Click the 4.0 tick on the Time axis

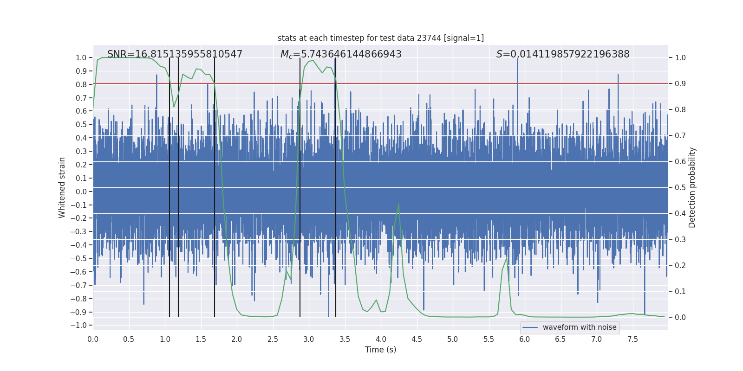(x=381, y=339)
